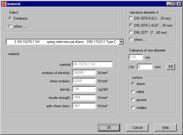This screenshot has height=135, width=183.
Task: Click the wire diameter d input field
Action: click(144, 67)
